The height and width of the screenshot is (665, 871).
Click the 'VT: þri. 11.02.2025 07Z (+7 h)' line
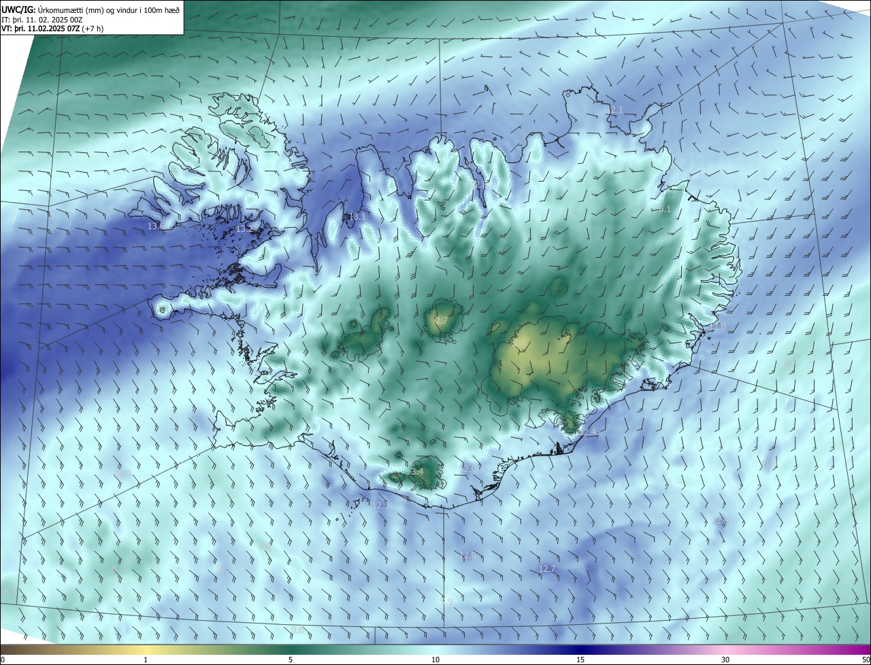pyautogui.click(x=52, y=29)
